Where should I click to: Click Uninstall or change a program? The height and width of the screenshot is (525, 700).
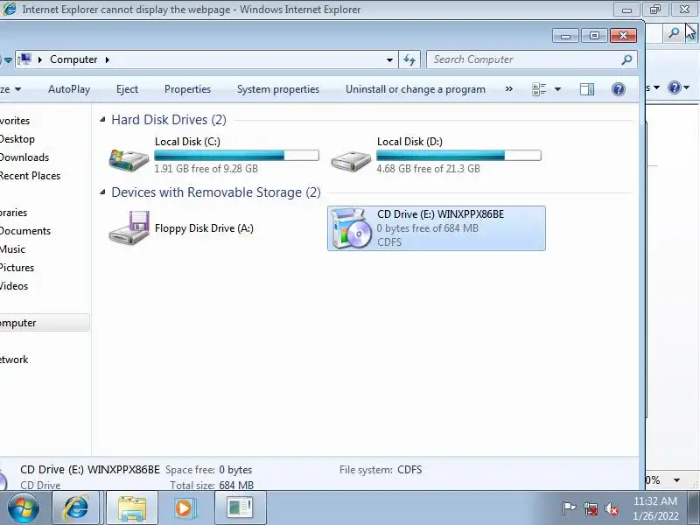[416, 89]
